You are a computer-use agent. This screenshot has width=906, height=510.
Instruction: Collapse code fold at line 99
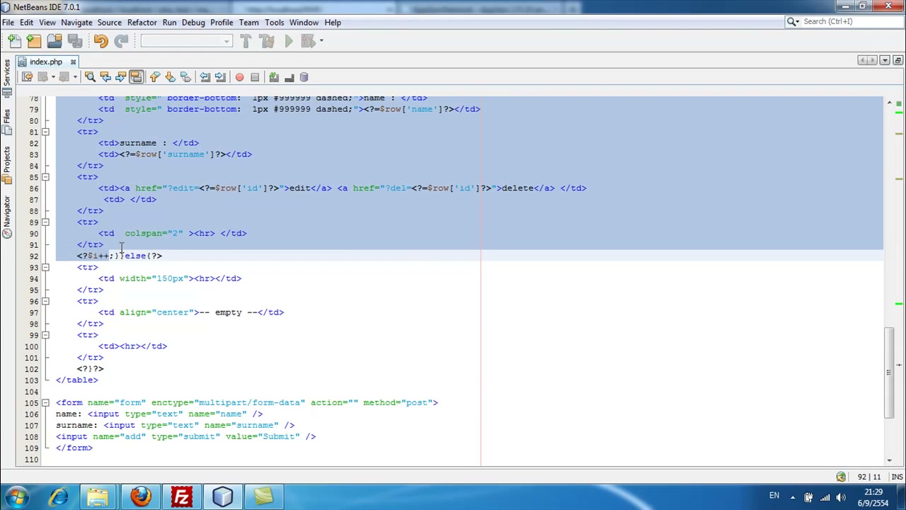(45, 335)
